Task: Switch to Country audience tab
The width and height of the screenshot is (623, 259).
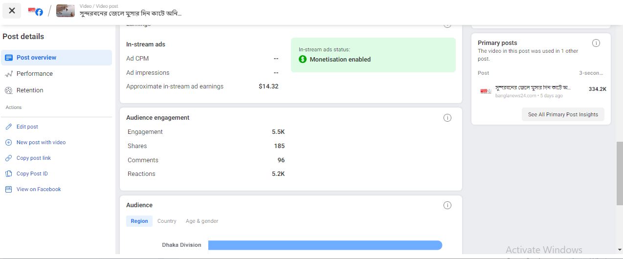Action: (167, 221)
